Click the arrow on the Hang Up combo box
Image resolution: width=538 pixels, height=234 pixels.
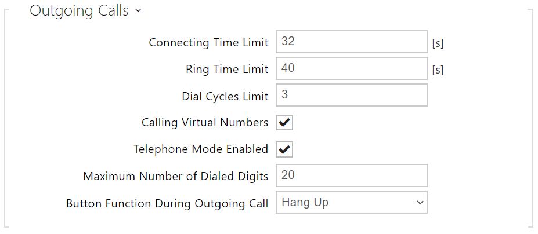(420, 203)
